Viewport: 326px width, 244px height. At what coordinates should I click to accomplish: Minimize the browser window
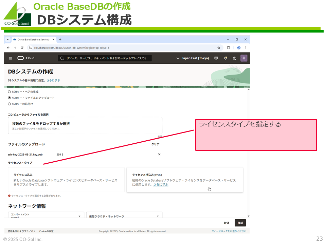pos(228,39)
